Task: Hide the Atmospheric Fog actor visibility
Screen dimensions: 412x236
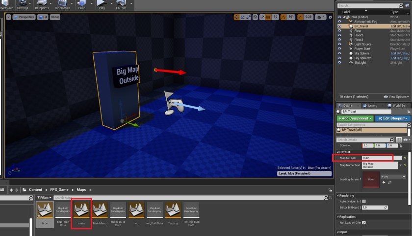Action: tap(339, 22)
